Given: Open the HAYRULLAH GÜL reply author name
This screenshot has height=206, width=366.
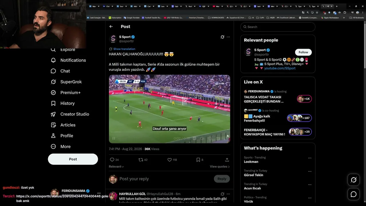Looking at the screenshot, I should pyautogui.click(x=132, y=194).
